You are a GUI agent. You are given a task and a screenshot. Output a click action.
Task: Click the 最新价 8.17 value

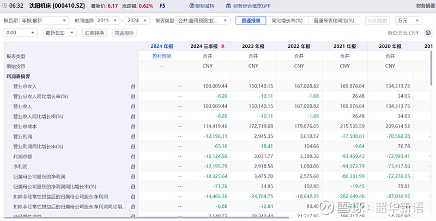pos(113,6)
